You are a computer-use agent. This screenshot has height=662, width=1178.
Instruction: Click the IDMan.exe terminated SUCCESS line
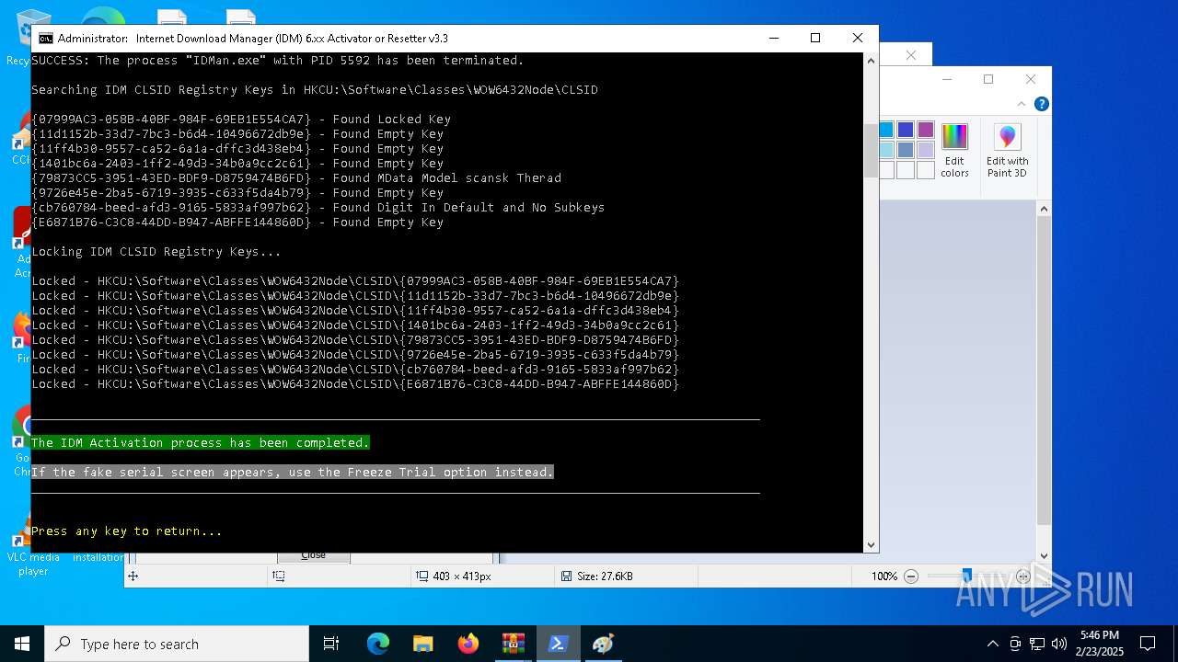click(278, 61)
